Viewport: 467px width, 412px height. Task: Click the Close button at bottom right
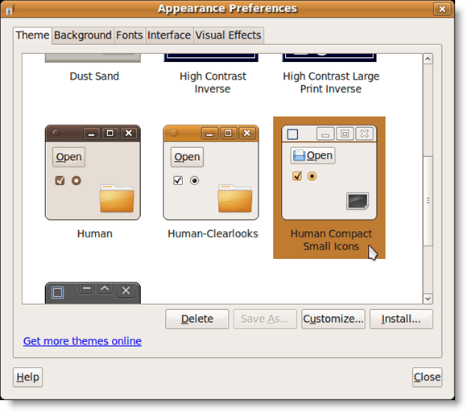pyautogui.click(x=427, y=377)
